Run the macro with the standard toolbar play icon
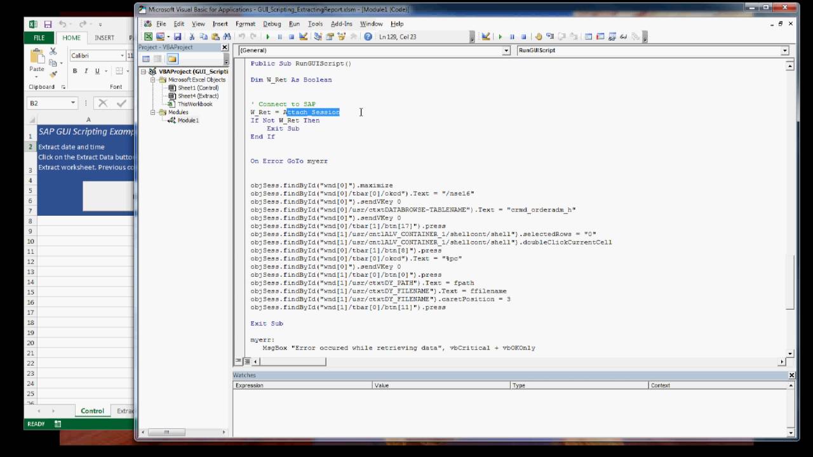 point(268,37)
